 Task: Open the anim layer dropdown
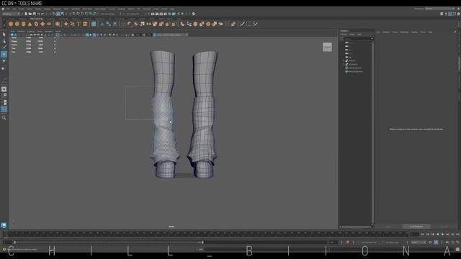pos(393,242)
